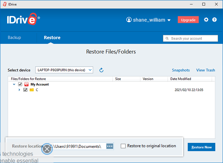Close the IDrive window
The image size is (223, 163).
(216, 4)
